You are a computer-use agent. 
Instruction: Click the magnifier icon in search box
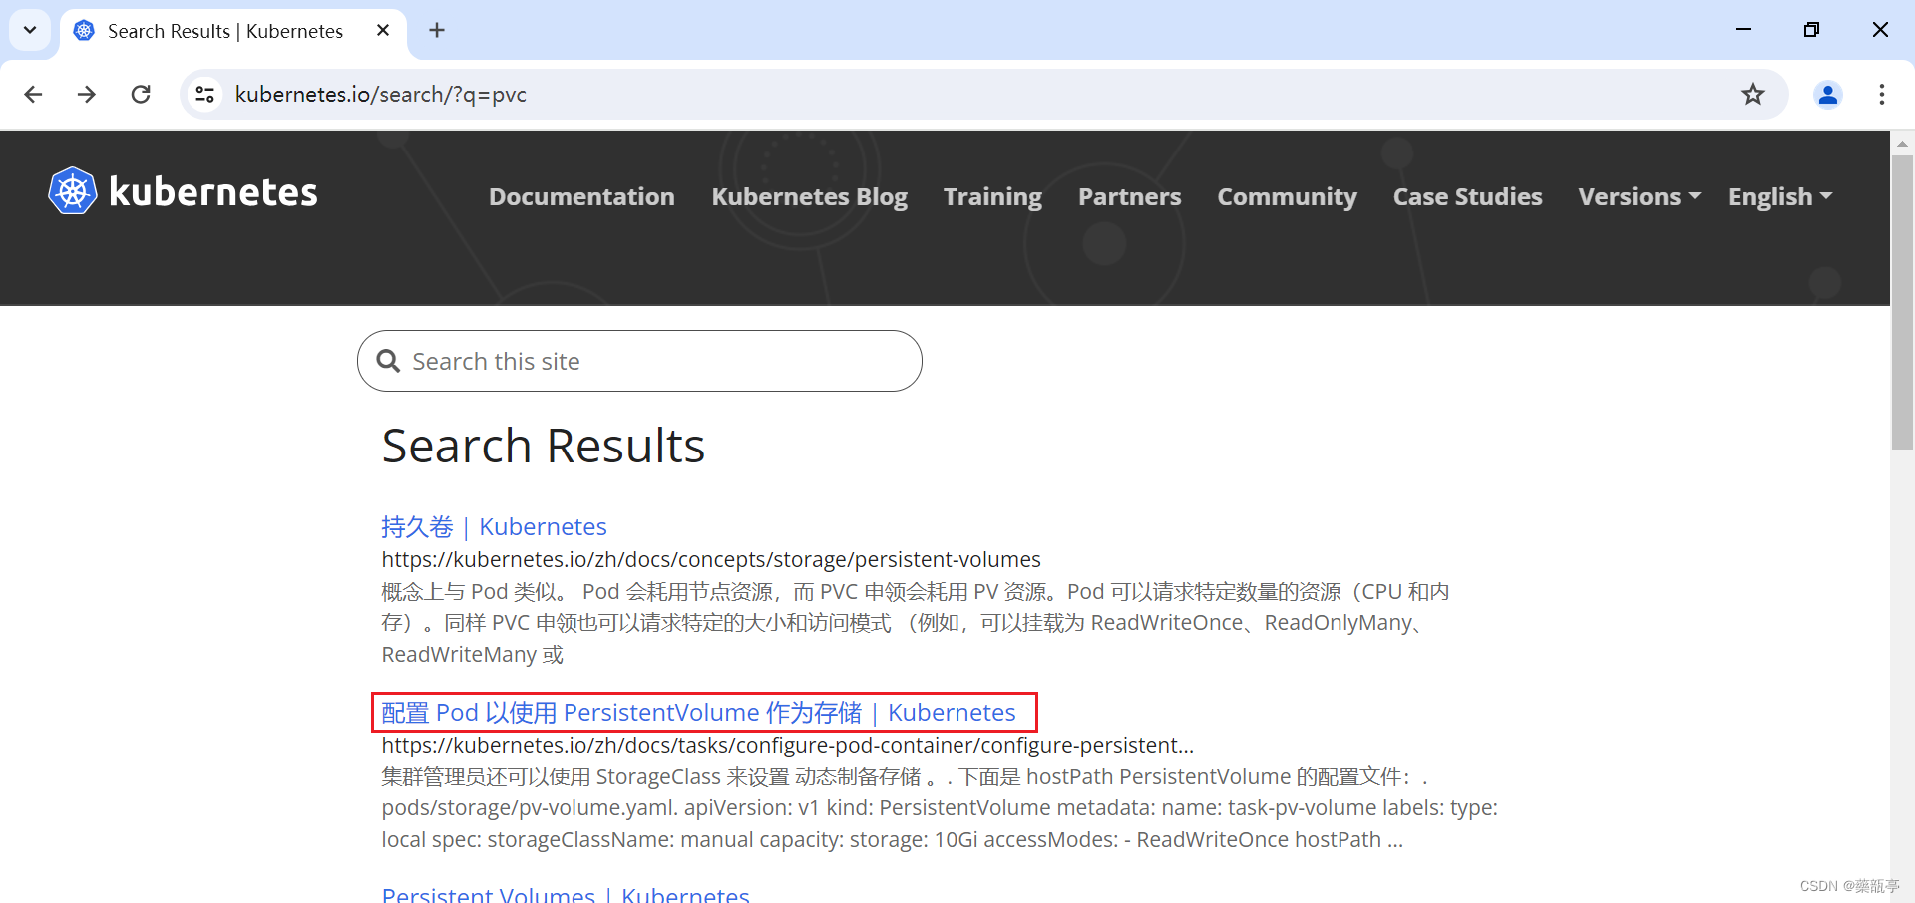click(x=388, y=361)
